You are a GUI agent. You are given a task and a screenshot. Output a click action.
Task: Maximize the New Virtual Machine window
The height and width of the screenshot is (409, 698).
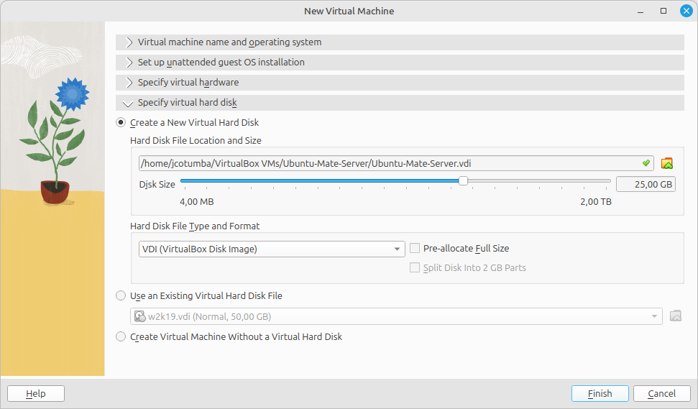point(663,11)
